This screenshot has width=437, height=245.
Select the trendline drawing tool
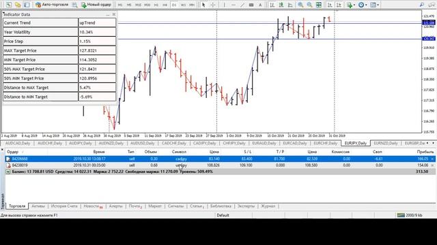click(x=242, y=5)
